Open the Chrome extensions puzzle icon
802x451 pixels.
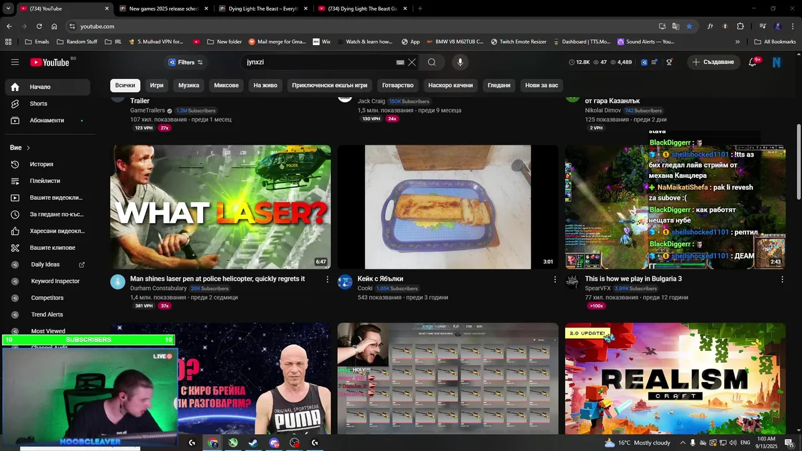click(741, 26)
